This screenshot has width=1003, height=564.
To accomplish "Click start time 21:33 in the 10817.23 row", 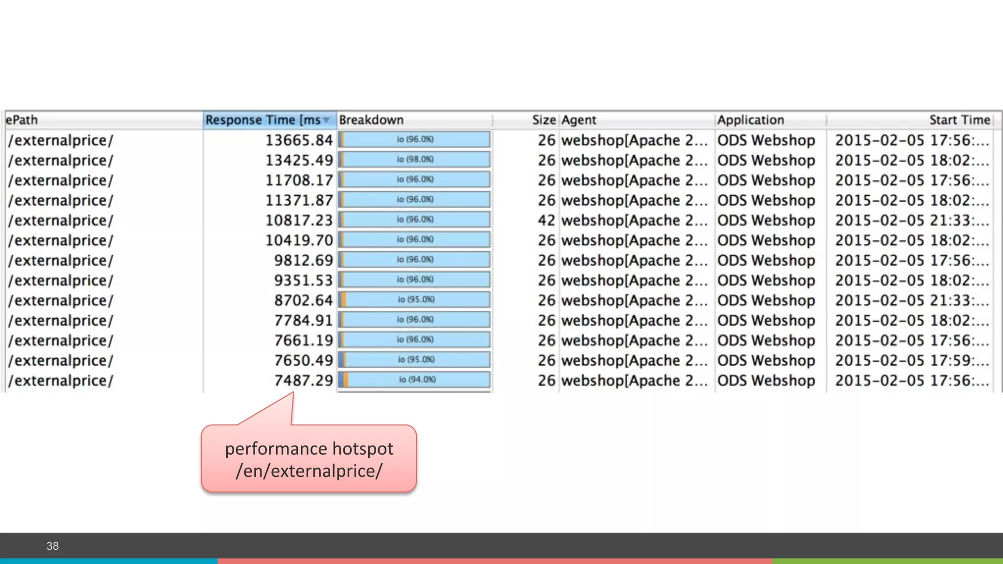I will click(x=912, y=220).
